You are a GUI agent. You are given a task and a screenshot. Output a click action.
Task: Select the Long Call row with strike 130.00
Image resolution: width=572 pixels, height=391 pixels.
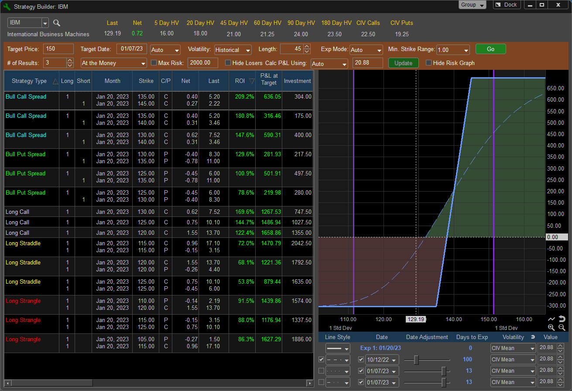[158, 212]
